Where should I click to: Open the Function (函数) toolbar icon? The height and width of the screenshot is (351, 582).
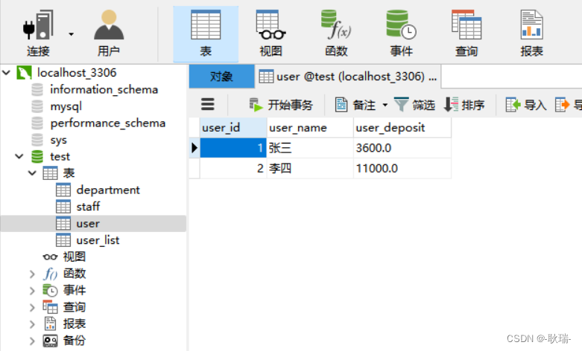(x=336, y=25)
